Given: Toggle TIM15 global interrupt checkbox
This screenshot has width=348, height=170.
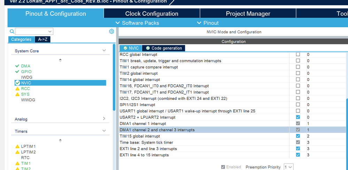Looking at the screenshot, I should click(x=298, y=136).
